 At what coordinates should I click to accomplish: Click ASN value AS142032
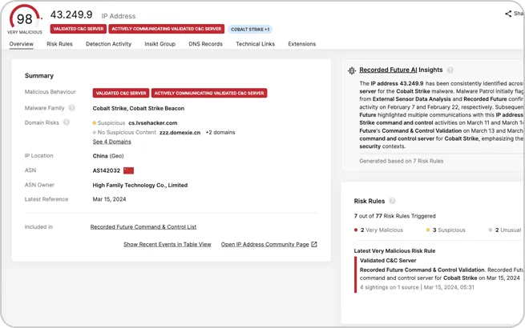click(x=106, y=170)
